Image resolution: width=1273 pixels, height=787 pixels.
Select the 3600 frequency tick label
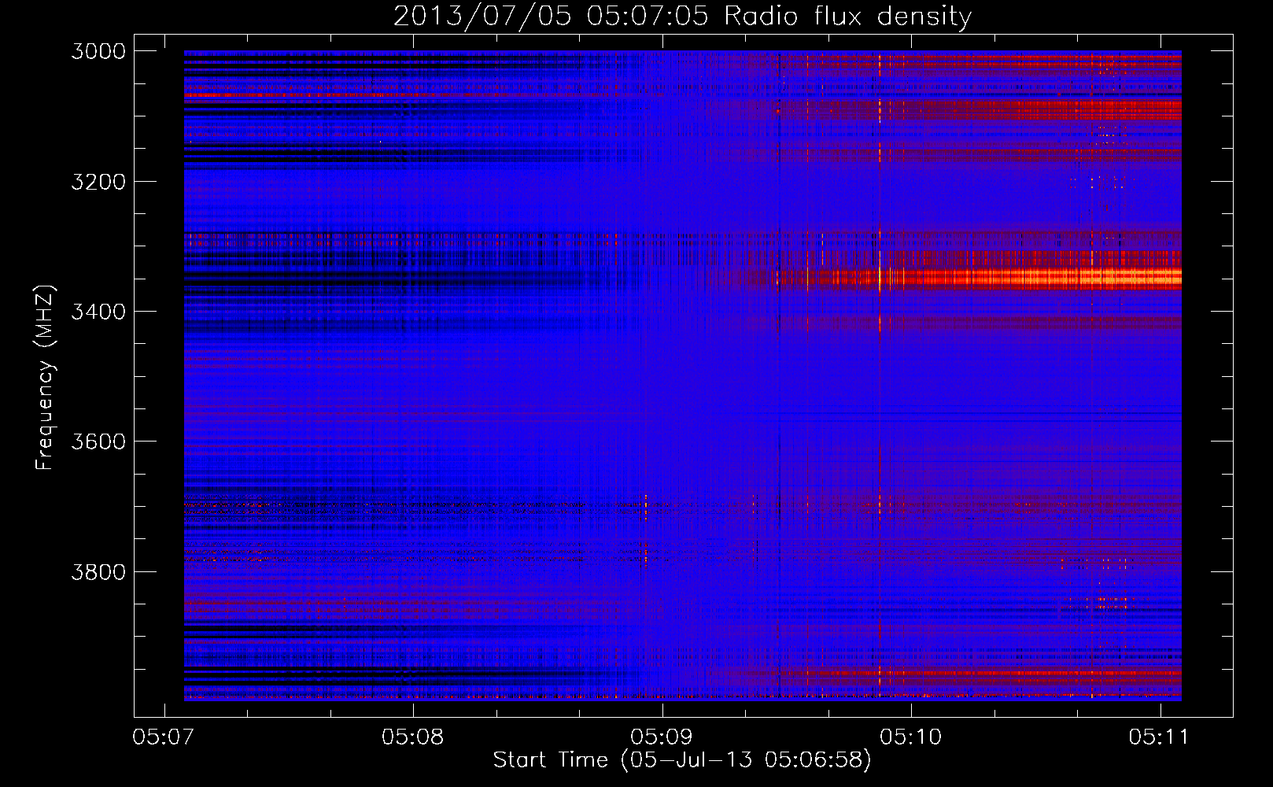click(98, 442)
